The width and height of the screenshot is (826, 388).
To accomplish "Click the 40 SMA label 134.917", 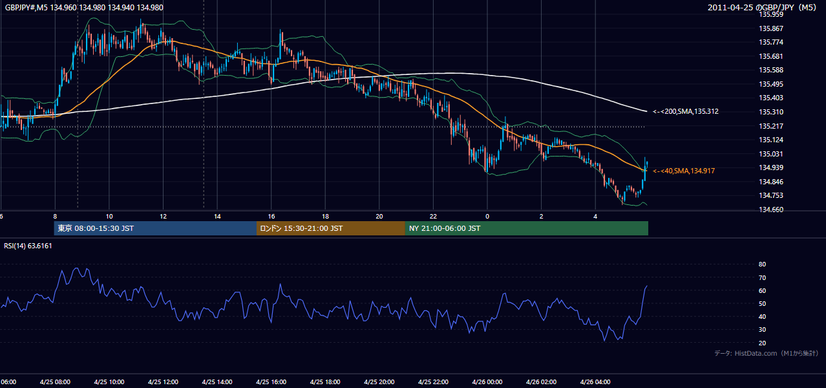I will (684, 171).
